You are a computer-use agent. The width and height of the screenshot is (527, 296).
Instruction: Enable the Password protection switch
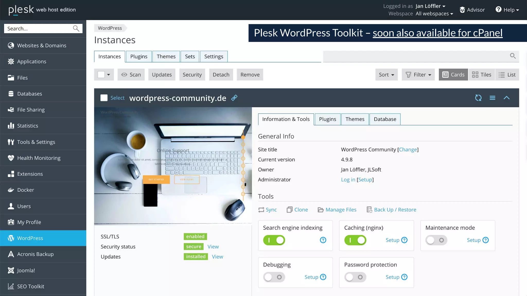point(355,277)
